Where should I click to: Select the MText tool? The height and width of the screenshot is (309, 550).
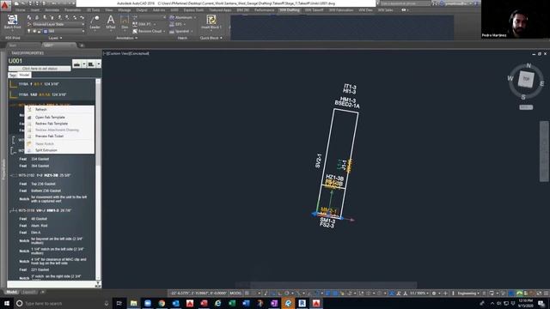coord(111,21)
